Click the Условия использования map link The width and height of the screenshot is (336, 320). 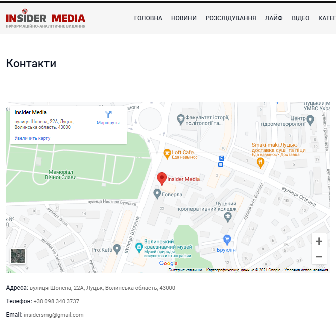(306, 270)
